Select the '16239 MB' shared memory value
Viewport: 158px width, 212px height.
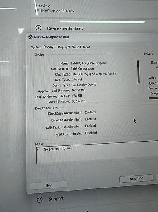pyautogui.click(x=79, y=101)
